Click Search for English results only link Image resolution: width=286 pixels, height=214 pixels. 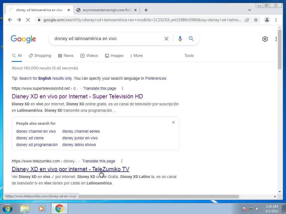pyautogui.click(x=46, y=78)
